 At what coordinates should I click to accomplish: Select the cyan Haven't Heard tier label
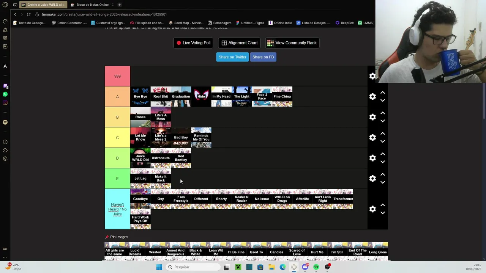point(117,209)
